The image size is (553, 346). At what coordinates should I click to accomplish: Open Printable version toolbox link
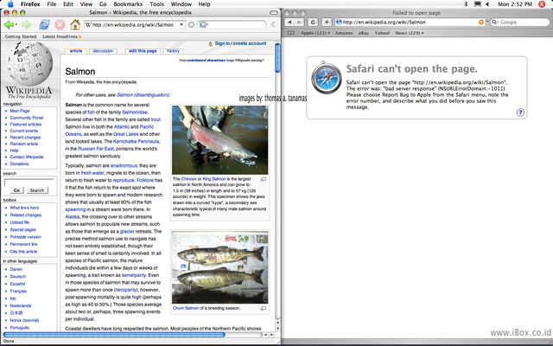point(25,237)
